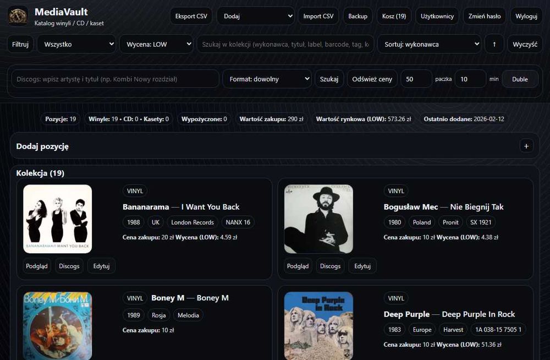Click the Filtruj button

pos(20,44)
